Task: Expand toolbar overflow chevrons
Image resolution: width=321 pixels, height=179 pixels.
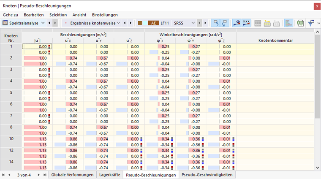Action: pyautogui.click(x=318, y=23)
